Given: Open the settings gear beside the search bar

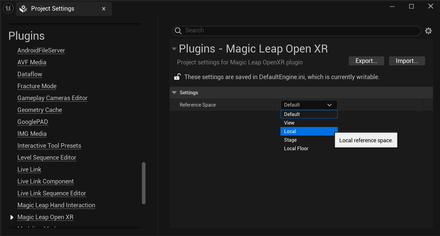Looking at the screenshot, I should (428, 31).
